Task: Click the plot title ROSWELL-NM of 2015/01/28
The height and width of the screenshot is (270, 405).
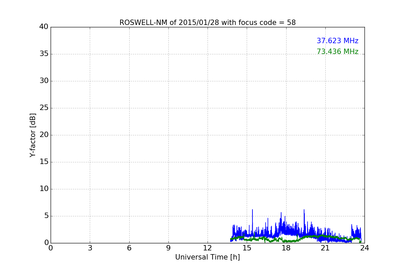Action: [208, 23]
